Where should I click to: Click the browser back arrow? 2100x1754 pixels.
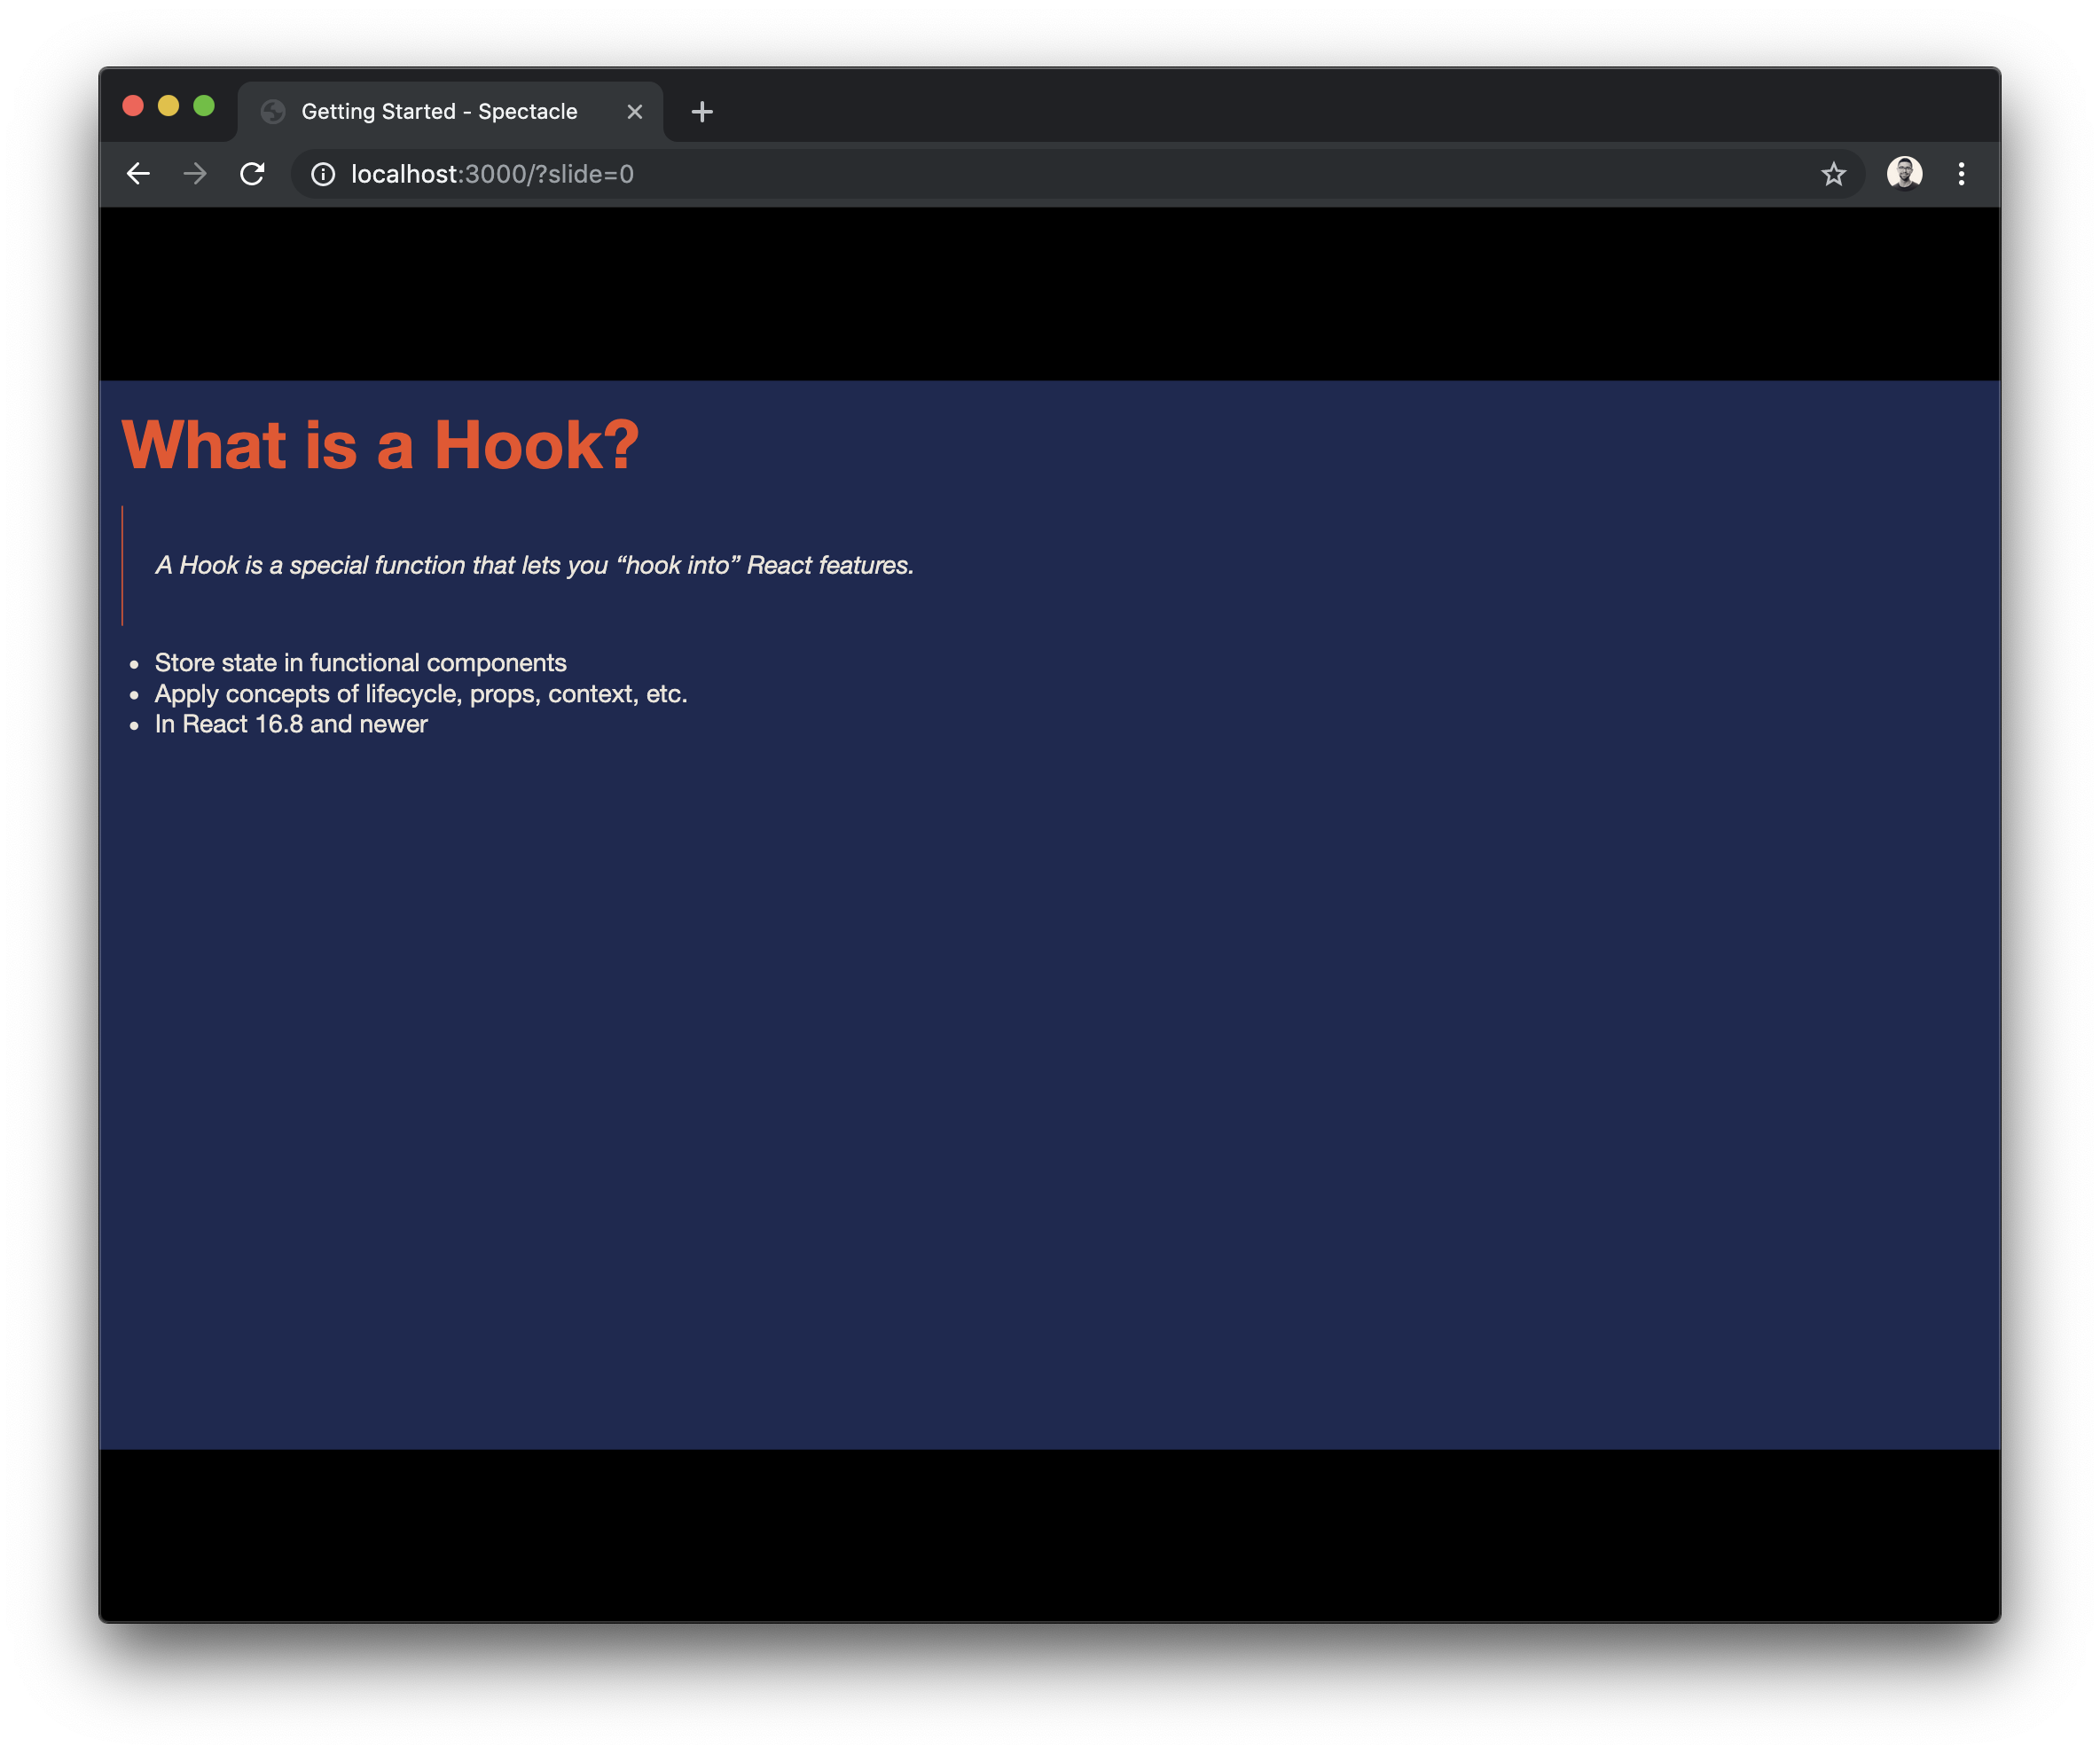[x=138, y=174]
